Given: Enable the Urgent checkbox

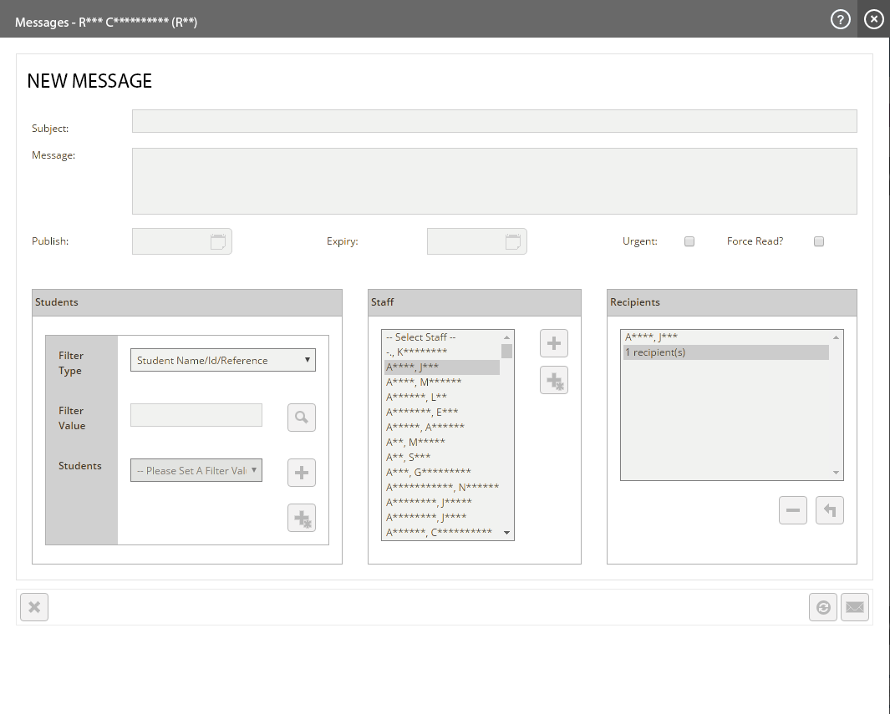Looking at the screenshot, I should click(689, 241).
